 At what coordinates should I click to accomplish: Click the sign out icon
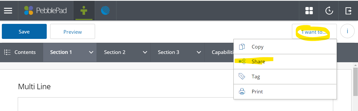pyautogui.click(x=349, y=11)
